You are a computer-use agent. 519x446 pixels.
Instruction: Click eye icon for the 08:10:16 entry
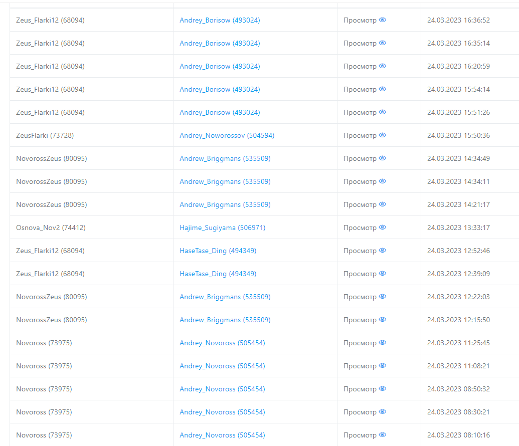pos(383,435)
